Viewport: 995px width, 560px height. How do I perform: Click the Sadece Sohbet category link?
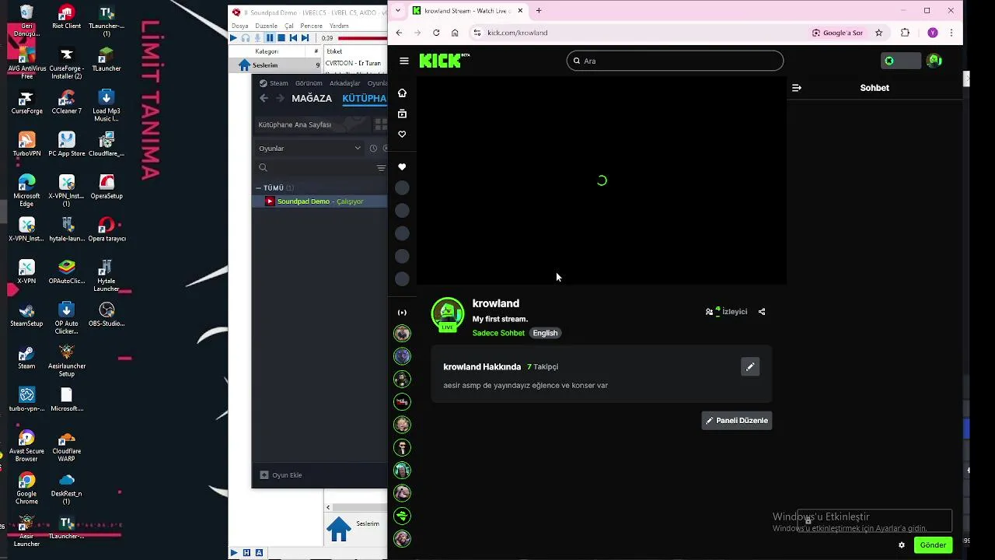point(498,333)
